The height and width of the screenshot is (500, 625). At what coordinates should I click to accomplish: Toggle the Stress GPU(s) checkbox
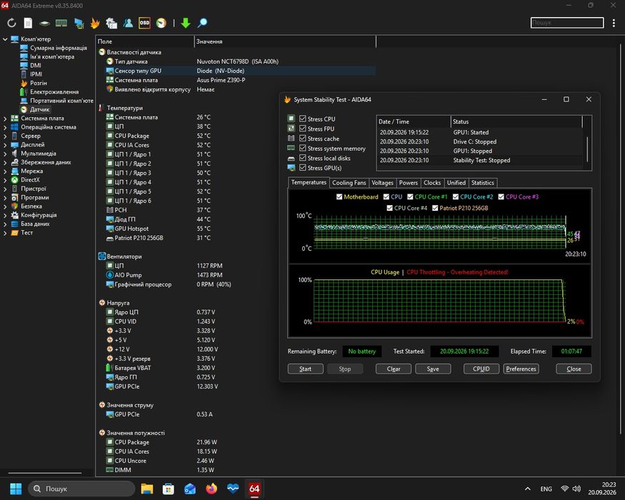(303, 167)
